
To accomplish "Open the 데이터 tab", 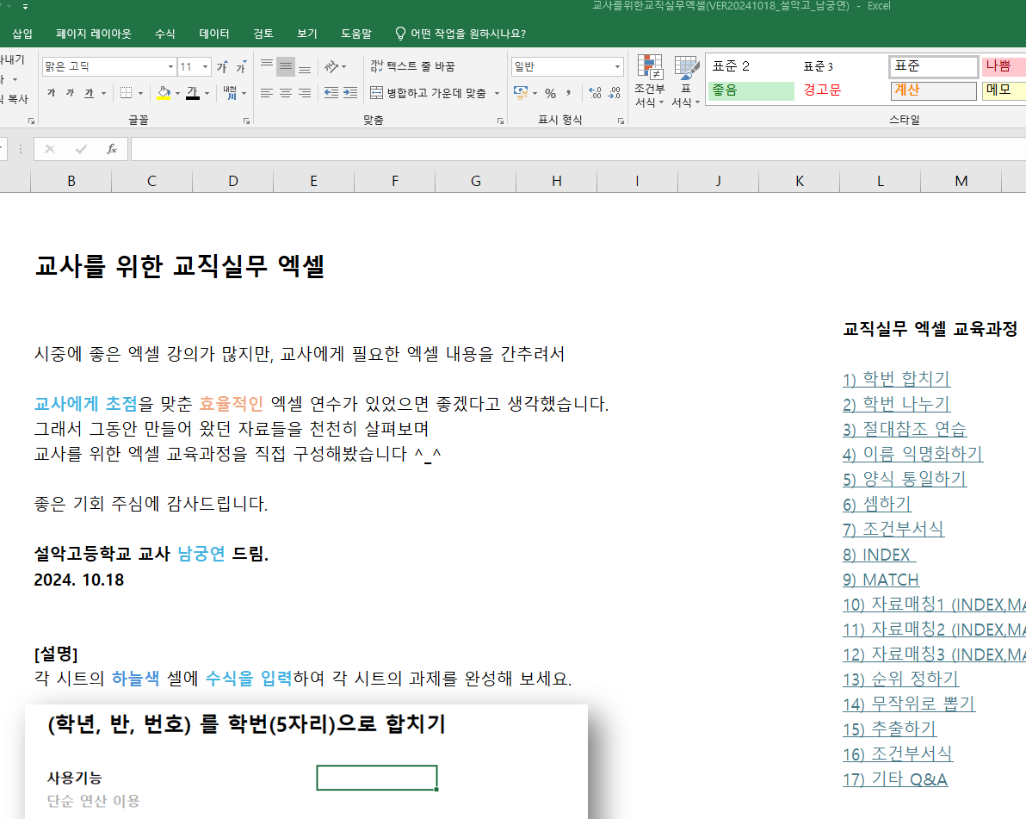I will click(x=214, y=34).
